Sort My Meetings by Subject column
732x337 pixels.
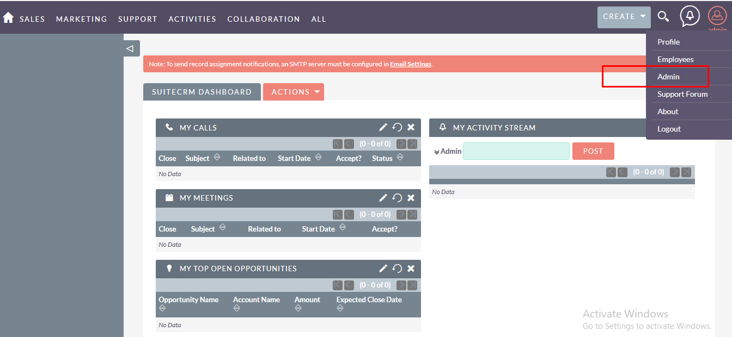point(222,228)
